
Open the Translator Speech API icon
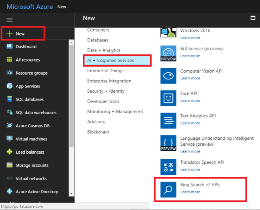coord(168,167)
